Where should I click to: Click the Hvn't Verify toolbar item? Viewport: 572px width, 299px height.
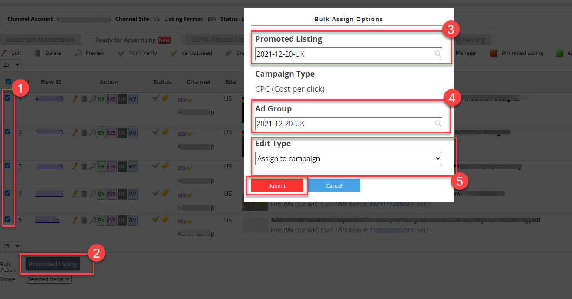(138, 53)
